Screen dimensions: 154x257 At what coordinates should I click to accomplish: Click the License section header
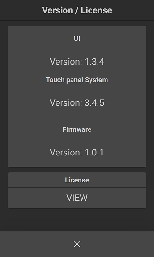(x=77, y=180)
